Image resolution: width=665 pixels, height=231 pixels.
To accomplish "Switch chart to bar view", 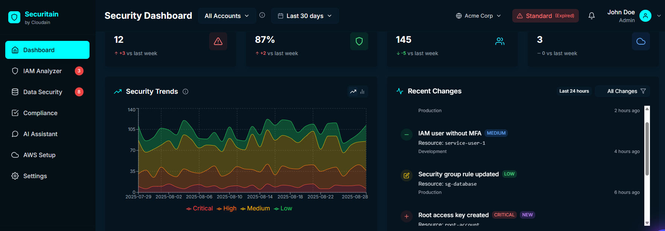I will (362, 91).
